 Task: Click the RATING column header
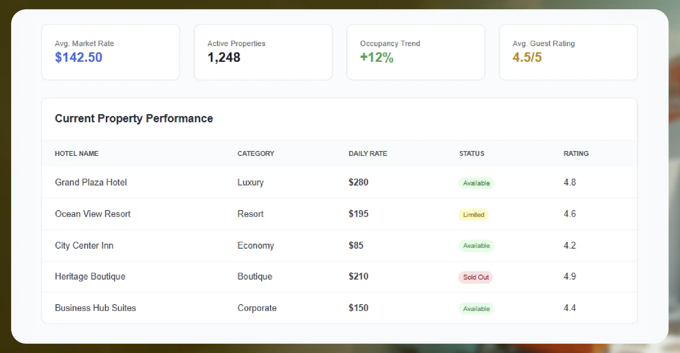(x=576, y=153)
